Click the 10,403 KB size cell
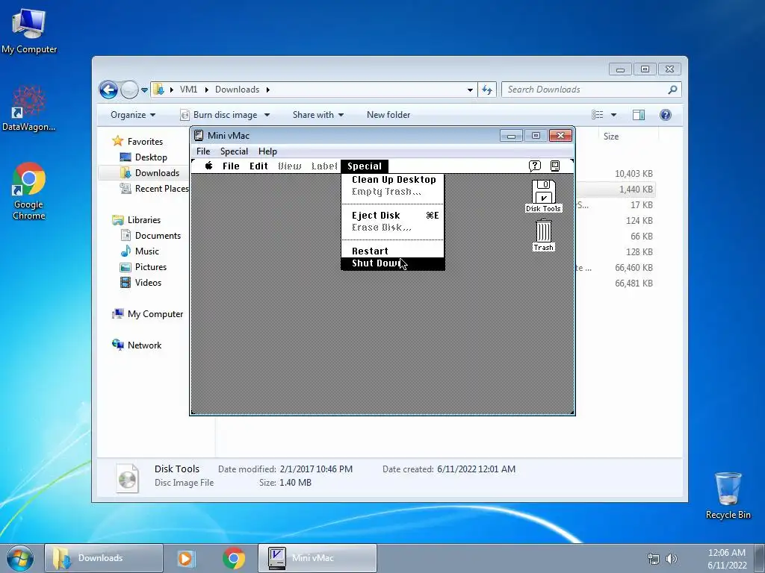This screenshot has height=573, width=765. pyautogui.click(x=634, y=173)
